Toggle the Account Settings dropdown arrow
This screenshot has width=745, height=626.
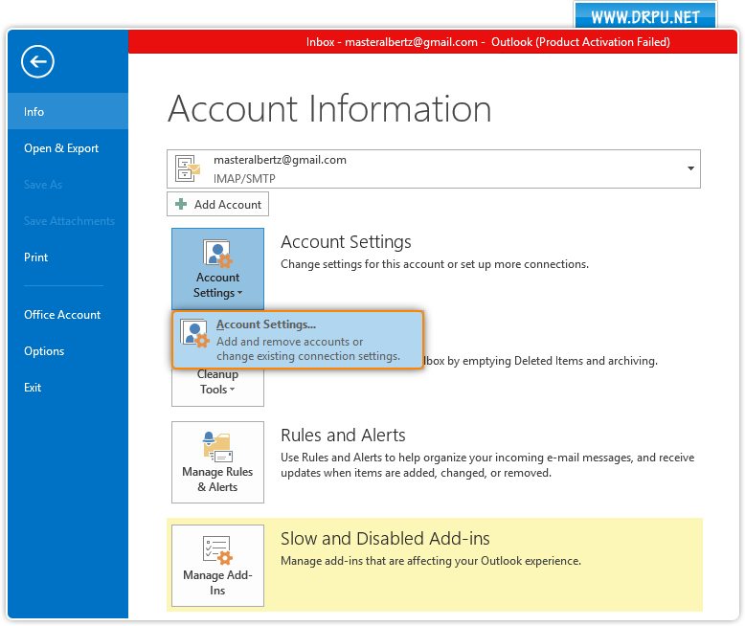[x=239, y=293]
